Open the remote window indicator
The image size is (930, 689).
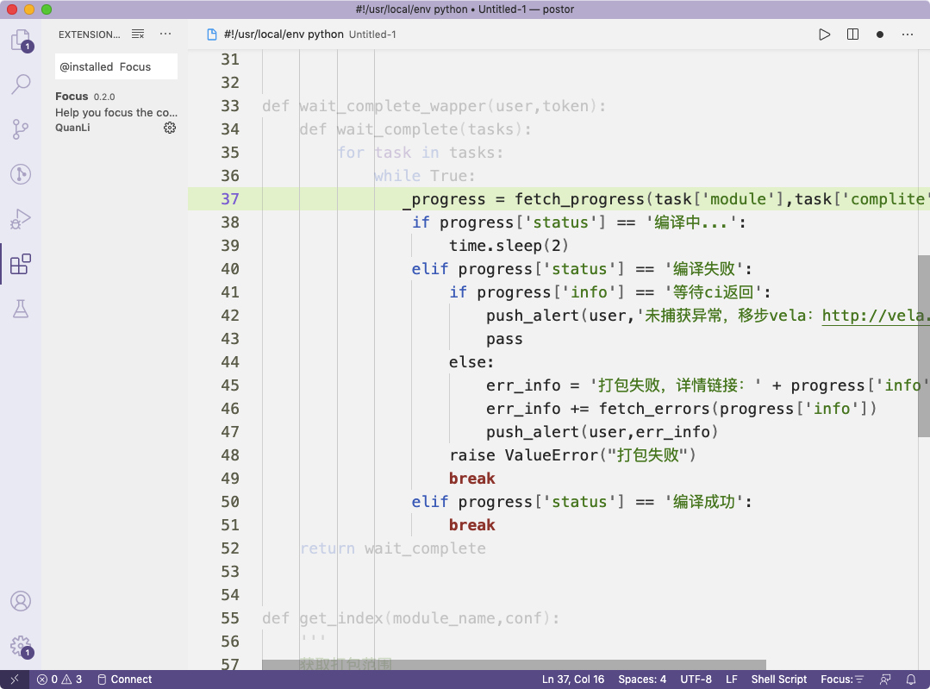tap(15, 680)
